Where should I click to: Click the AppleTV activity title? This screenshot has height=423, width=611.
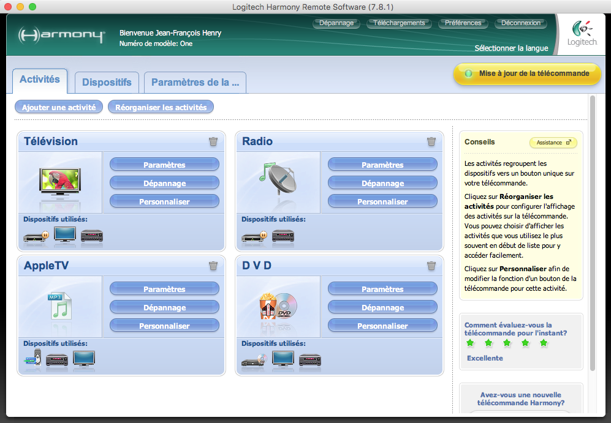tap(46, 266)
